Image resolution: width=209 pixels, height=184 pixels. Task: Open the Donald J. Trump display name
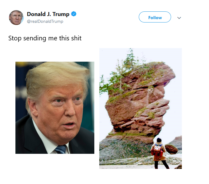tap(48, 14)
